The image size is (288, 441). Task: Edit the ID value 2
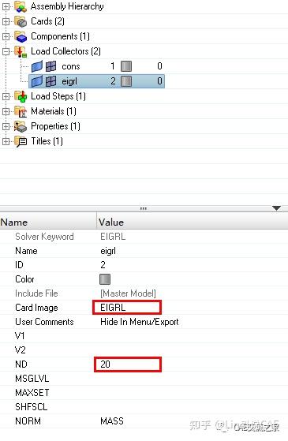(x=103, y=265)
